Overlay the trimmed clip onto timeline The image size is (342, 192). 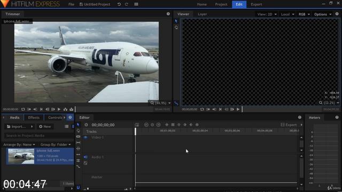coord(71,109)
